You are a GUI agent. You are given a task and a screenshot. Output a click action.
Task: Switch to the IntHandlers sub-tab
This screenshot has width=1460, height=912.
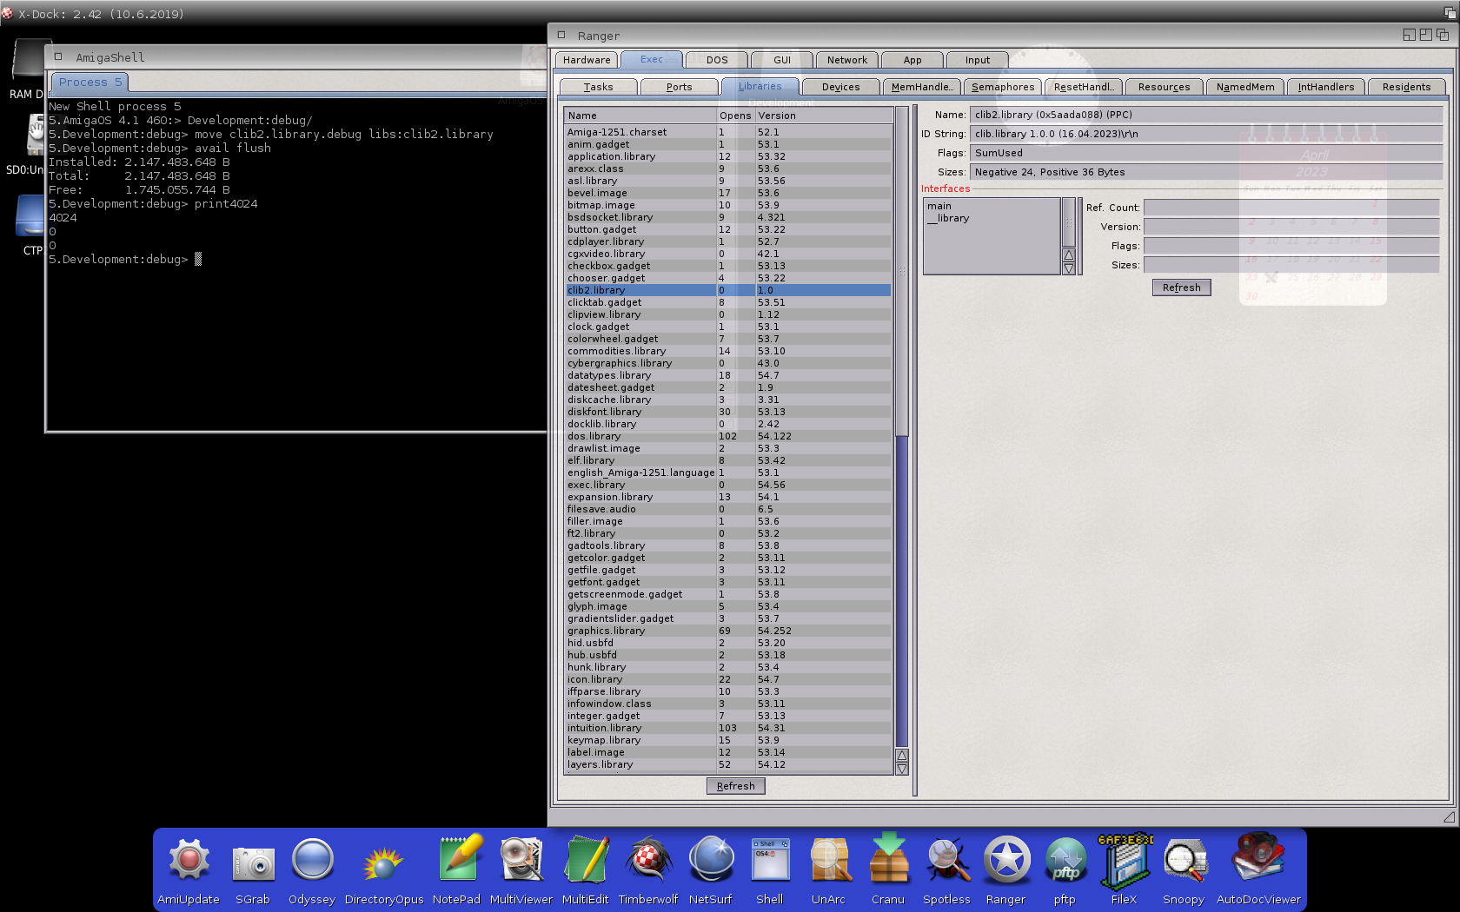[x=1325, y=87]
